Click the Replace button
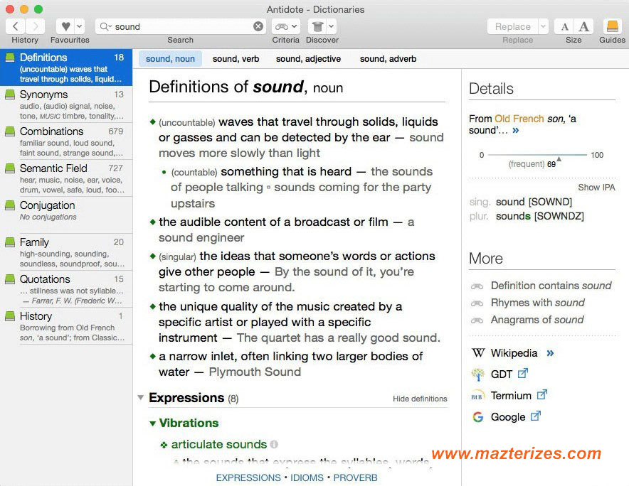The image size is (629, 486). coord(513,26)
